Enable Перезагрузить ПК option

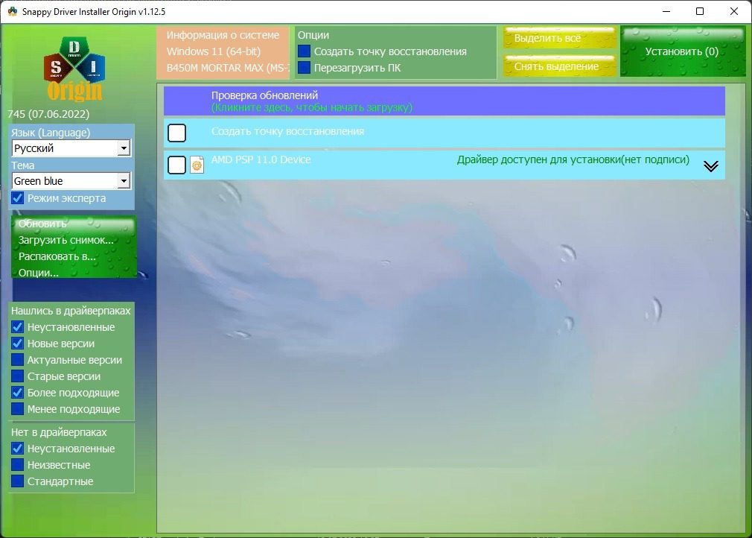coord(304,68)
